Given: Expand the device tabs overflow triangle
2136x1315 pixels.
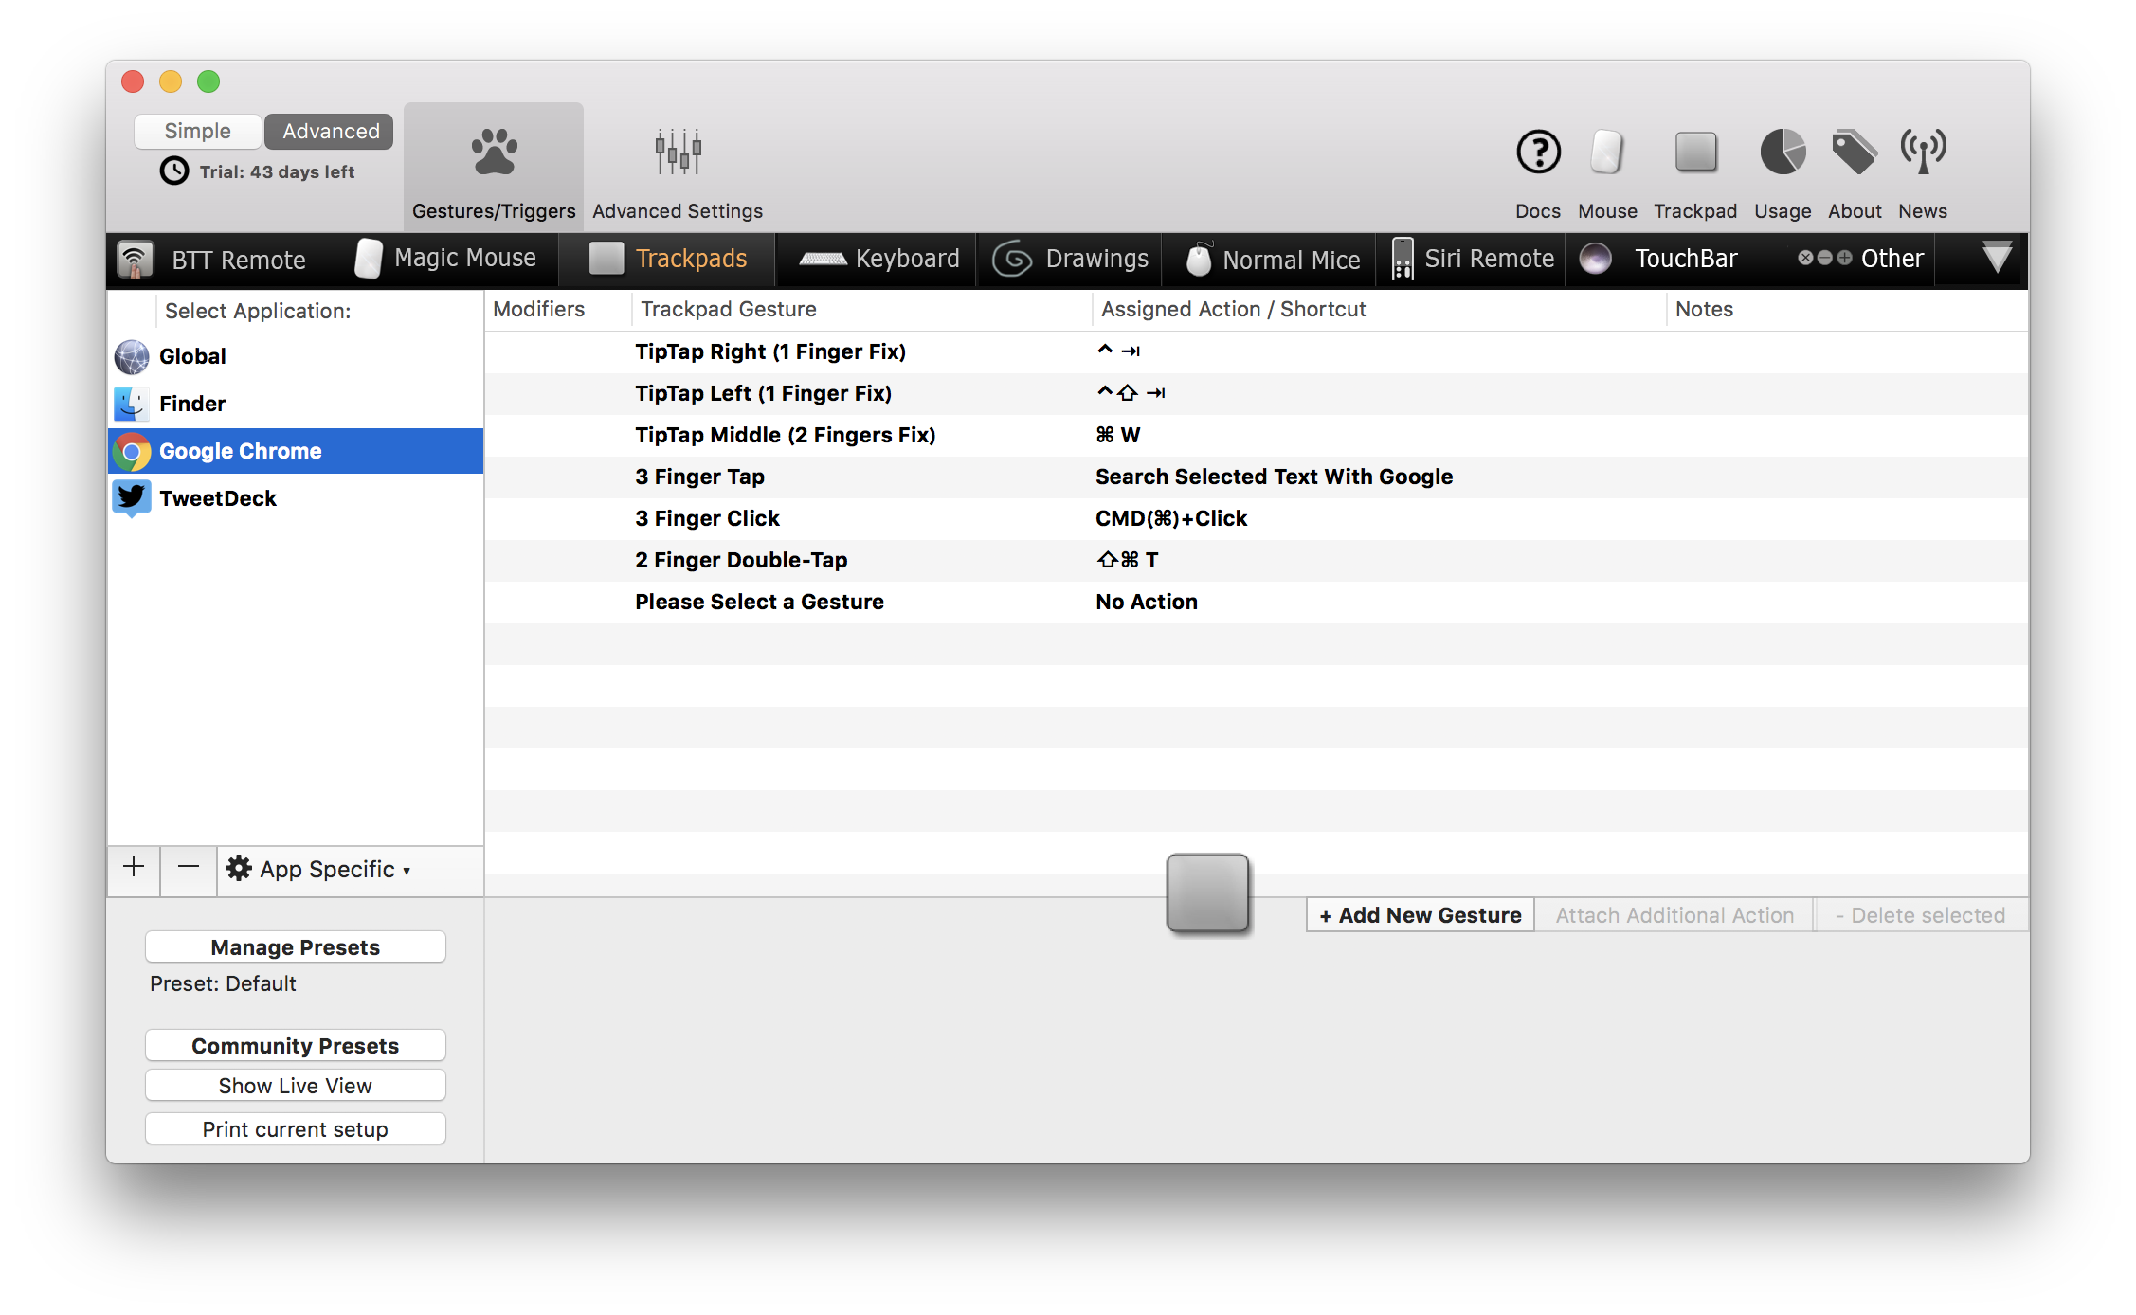Looking at the screenshot, I should 1996,258.
